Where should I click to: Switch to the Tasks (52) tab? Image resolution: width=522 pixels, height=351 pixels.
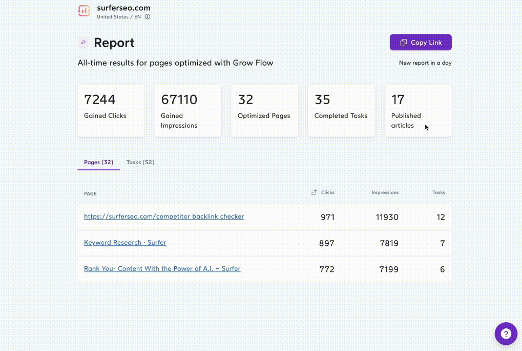(140, 162)
